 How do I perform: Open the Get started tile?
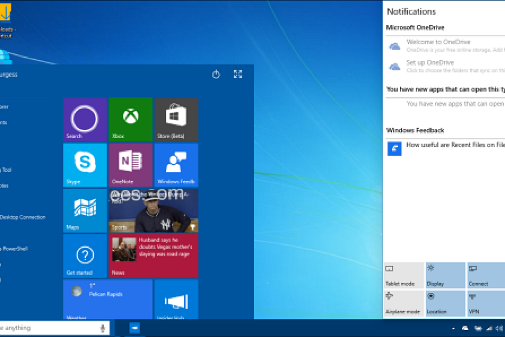(x=85, y=256)
